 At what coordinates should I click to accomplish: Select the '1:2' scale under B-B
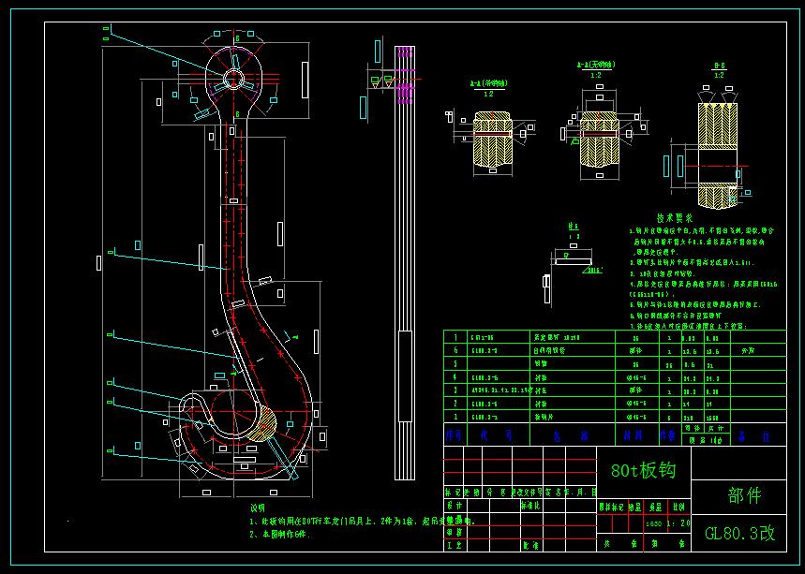click(x=720, y=75)
